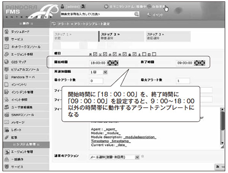The image size is (228, 173).
Task: Click the 'Current value: _data_' line
Action: pos(109,145)
